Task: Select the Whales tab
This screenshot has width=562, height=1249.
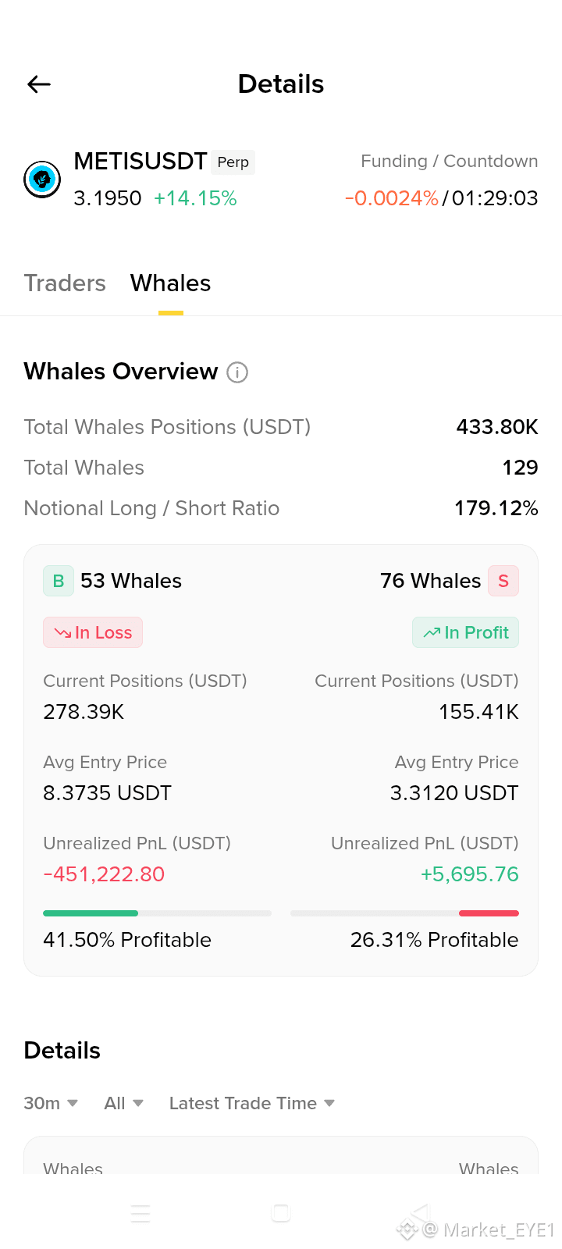Action: (x=171, y=283)
